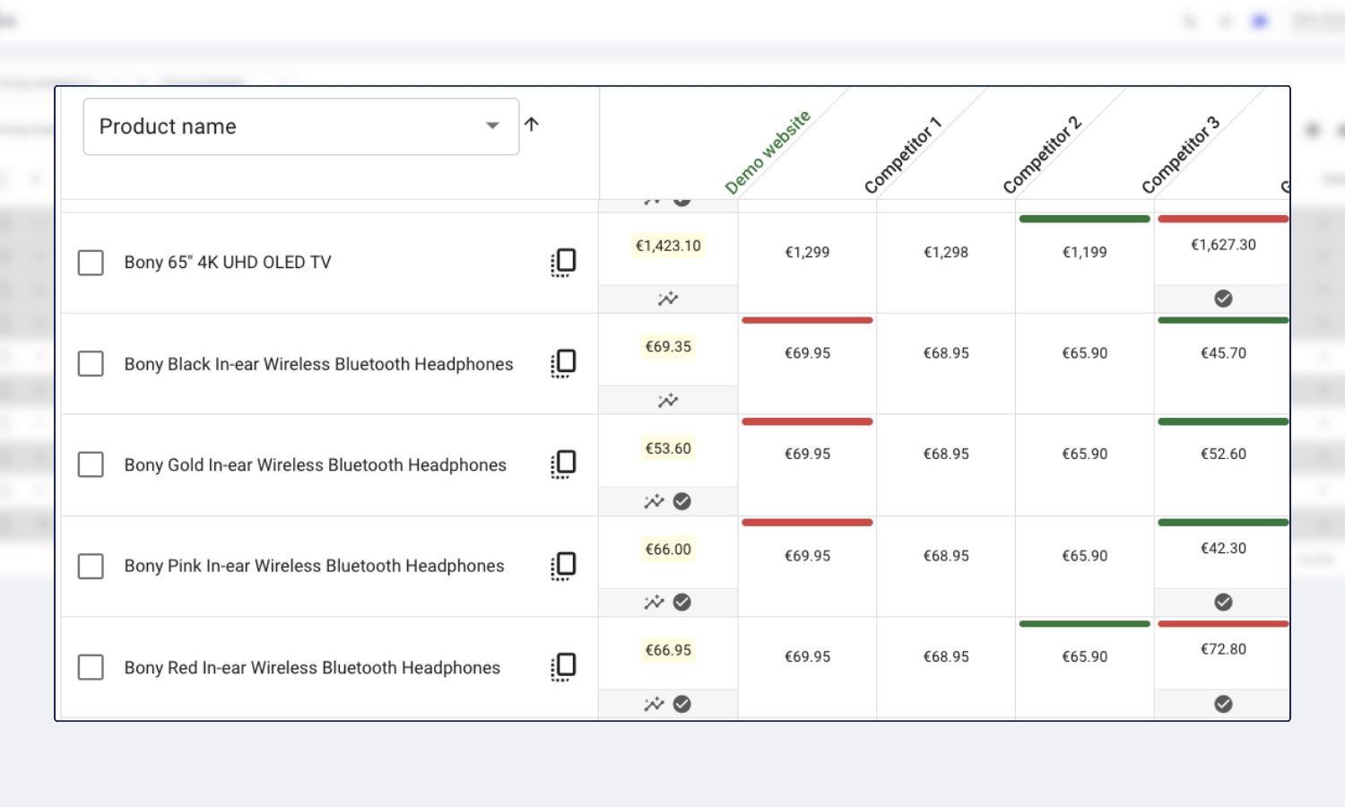Image resolution: width=1345 pixels, height=807 pixels.
Task: Click copy icon for Bony Gold In-ear Headphones
Action: pyautogui.click(x=563, y=464)
